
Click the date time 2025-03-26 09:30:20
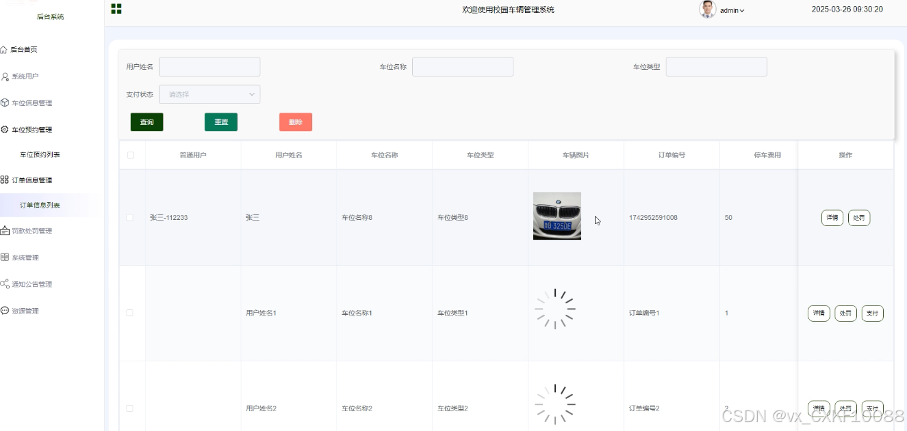pos(847,10)
